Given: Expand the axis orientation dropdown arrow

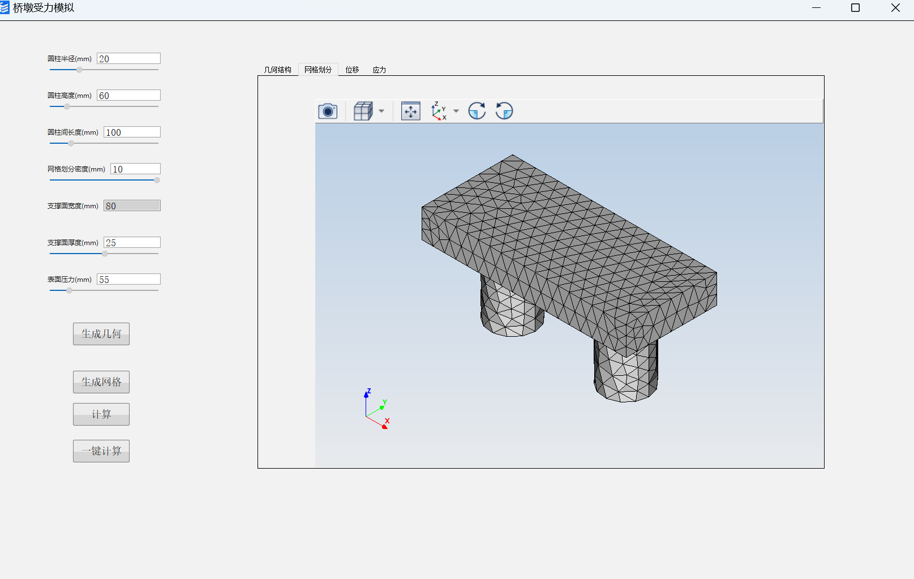Looking at the screenshot, I should pyautogui.click(x=456, y=111).
